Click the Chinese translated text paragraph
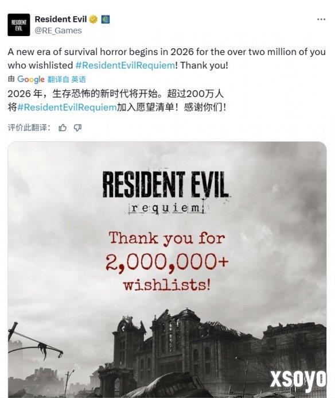The width and height of the screenshot is (335, 398). (x=116, y=101)
